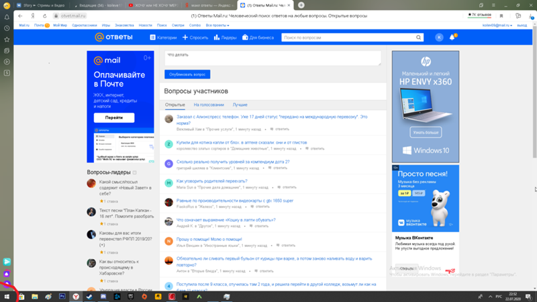Open the downloads arrow icon in browser toolbar
The height and width of the screenshot is (302, 537).
(x=531, y=16)
